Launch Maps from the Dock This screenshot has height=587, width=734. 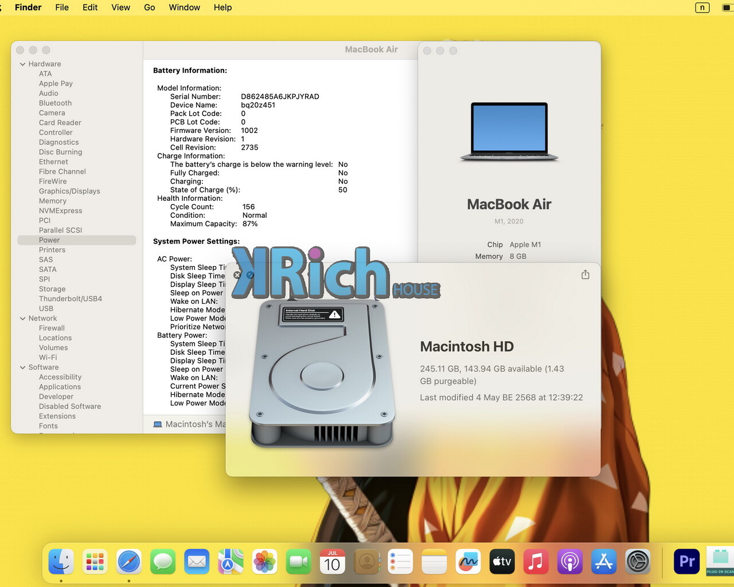click(231, 562)
